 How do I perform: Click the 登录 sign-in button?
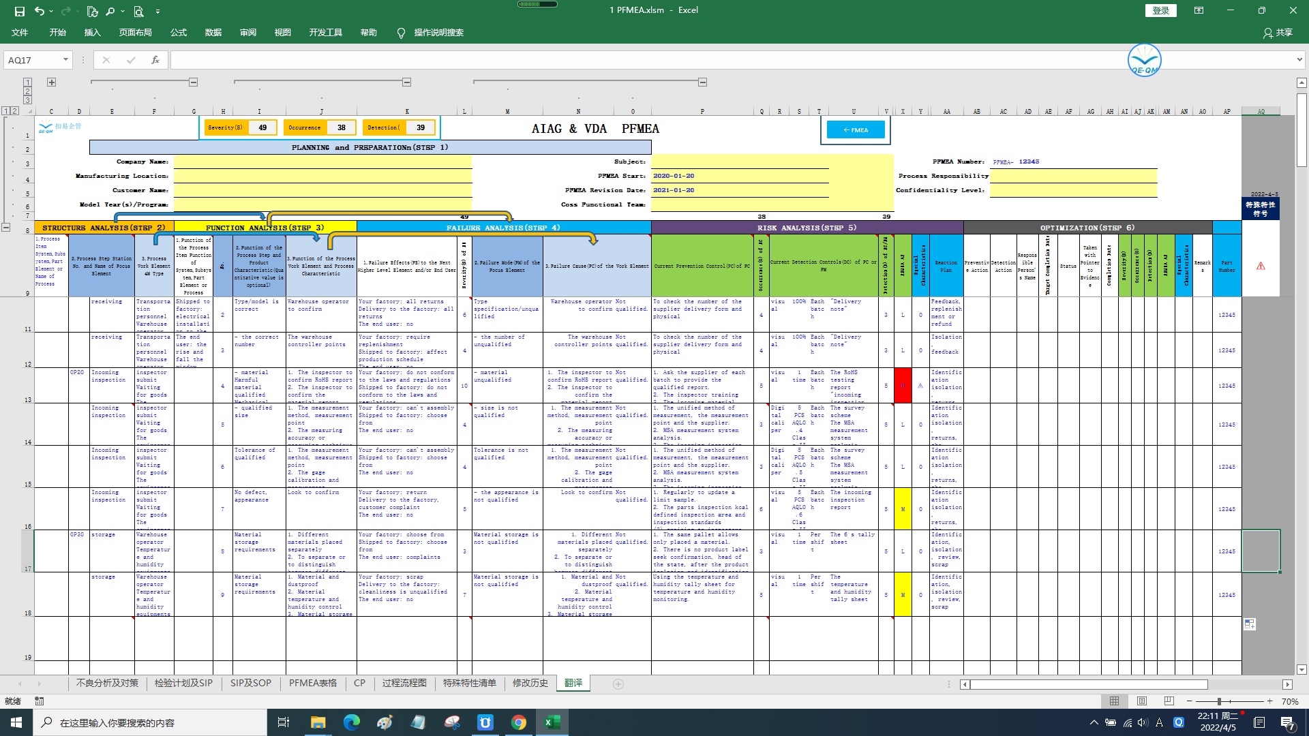pos(1160,10)
